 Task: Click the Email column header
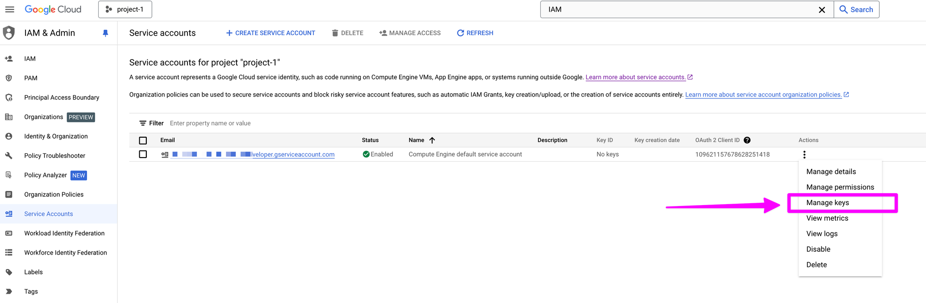pyautogui.click(x=168, y=140)
